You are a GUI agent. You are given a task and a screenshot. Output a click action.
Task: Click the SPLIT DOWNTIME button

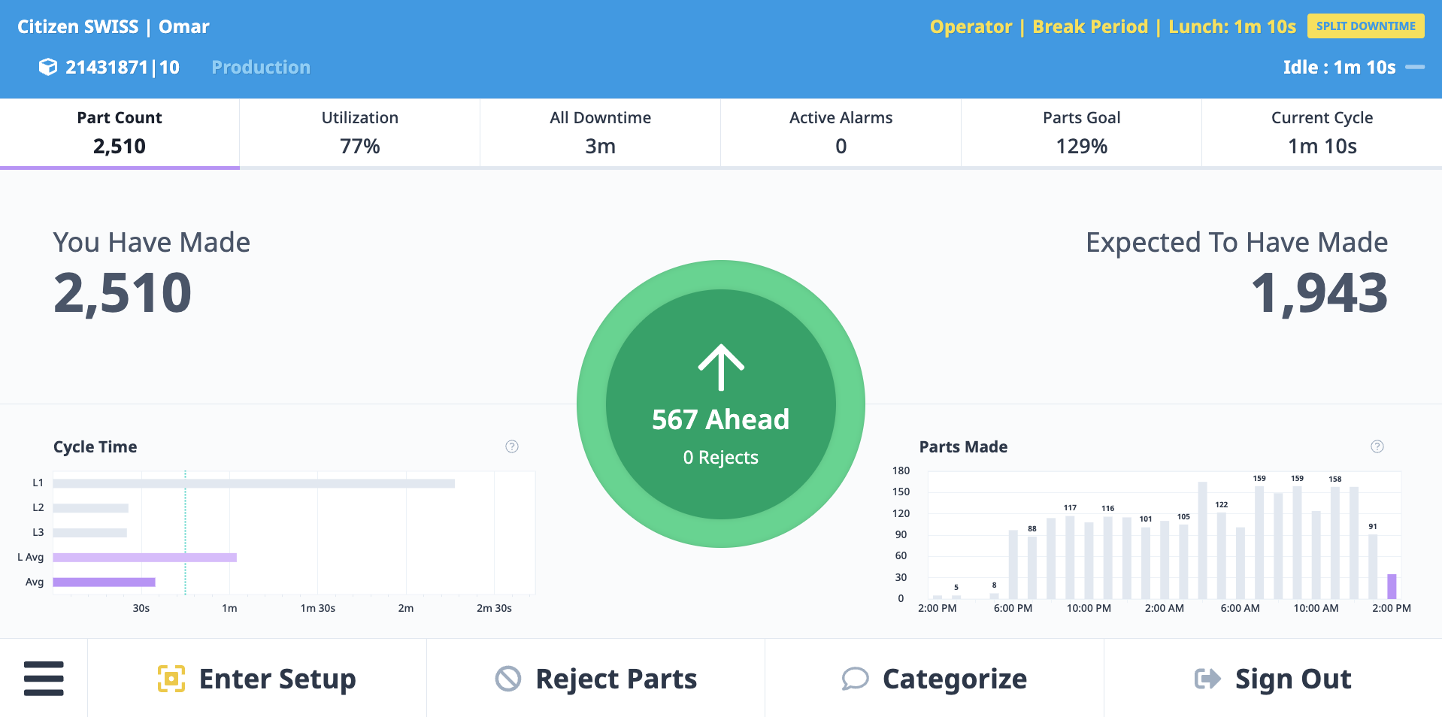[1365, 25]
